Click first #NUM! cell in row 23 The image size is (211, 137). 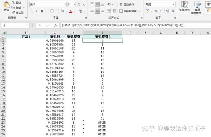point(102,123)
